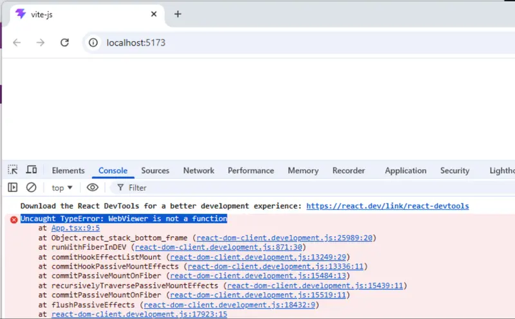View site information icon in address bar
The width and height of the screenshot is (515, 319).
pos(93,42)
